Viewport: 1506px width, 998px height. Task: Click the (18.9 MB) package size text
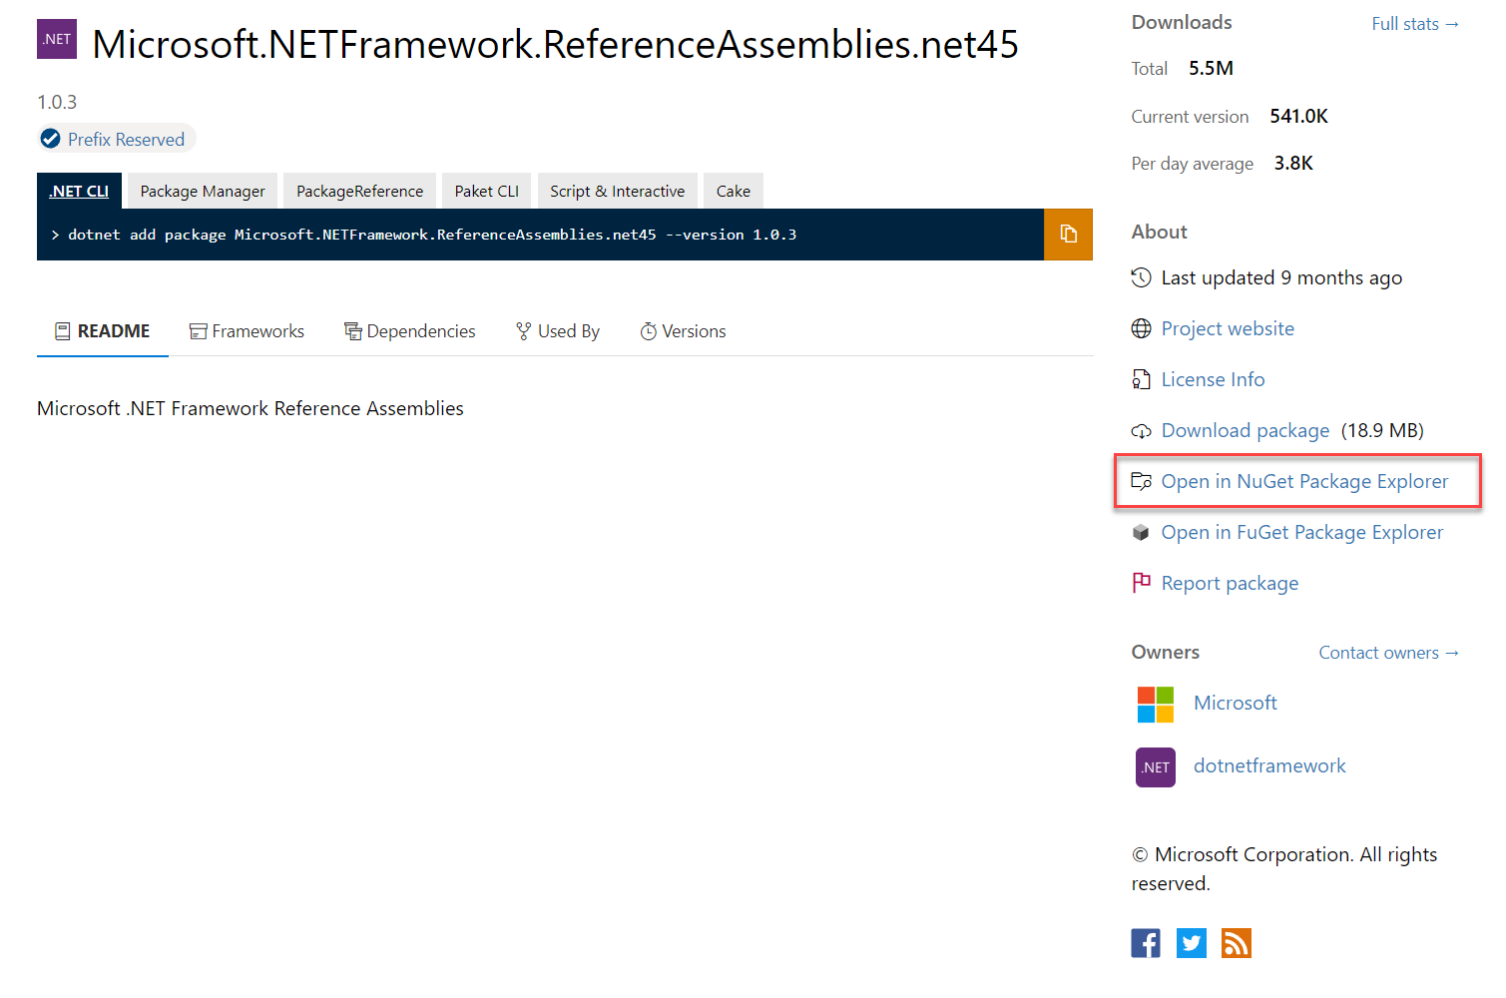tap(1382, 430)
